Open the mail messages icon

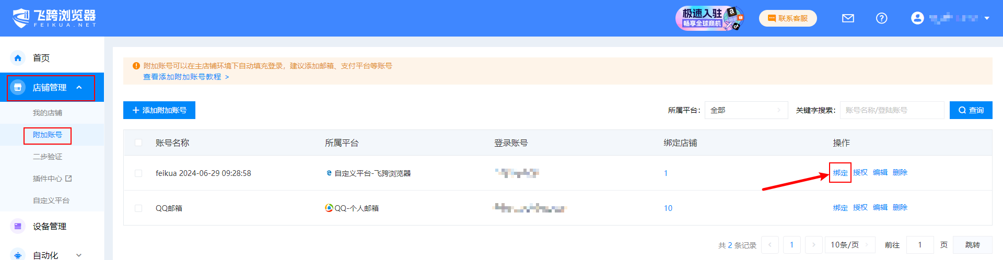pos(848,18)
